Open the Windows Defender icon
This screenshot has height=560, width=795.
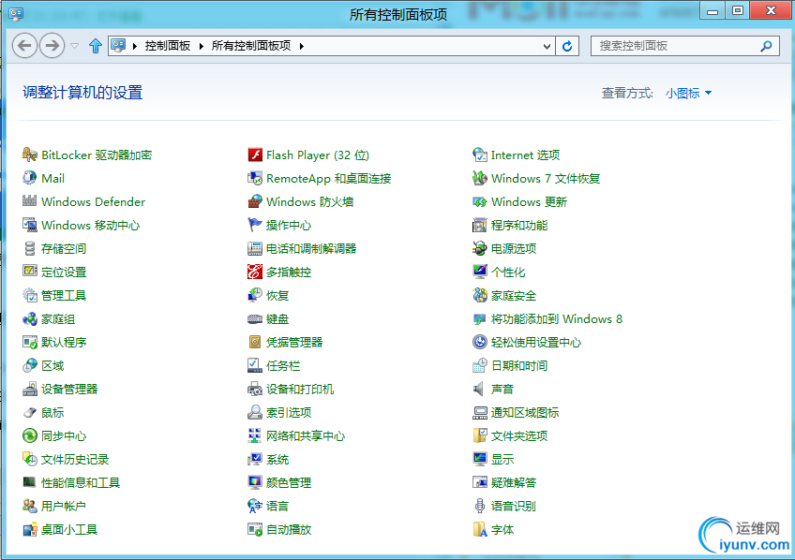tap(30, 201)
